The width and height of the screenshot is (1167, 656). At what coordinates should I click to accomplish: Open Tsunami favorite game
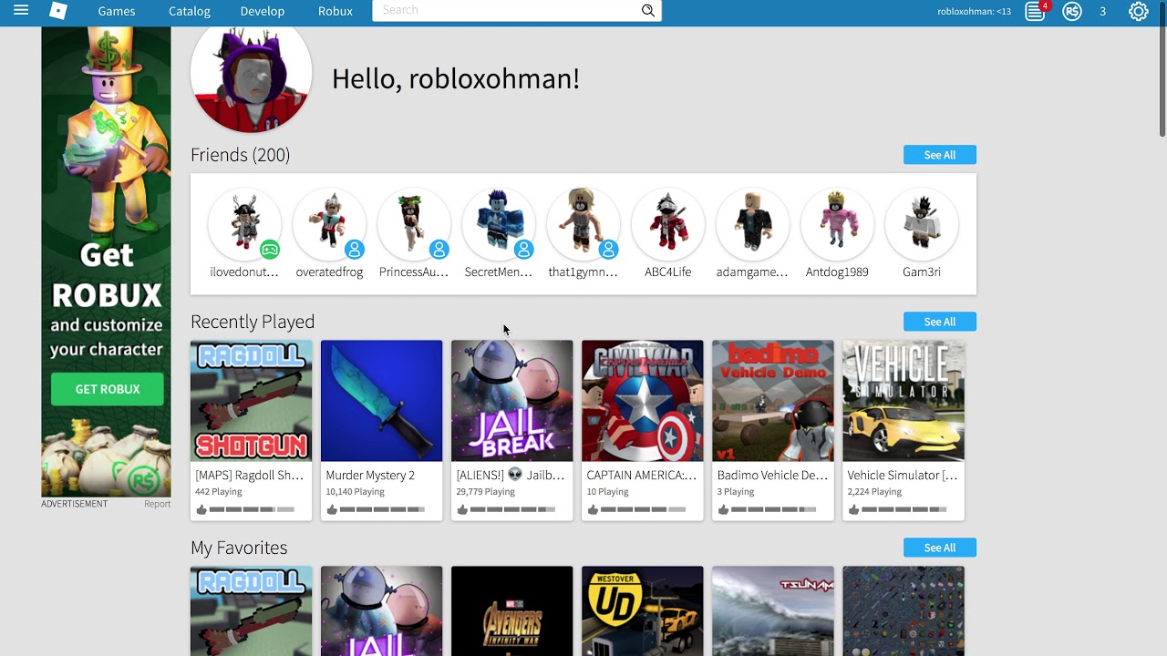[772, 611]
